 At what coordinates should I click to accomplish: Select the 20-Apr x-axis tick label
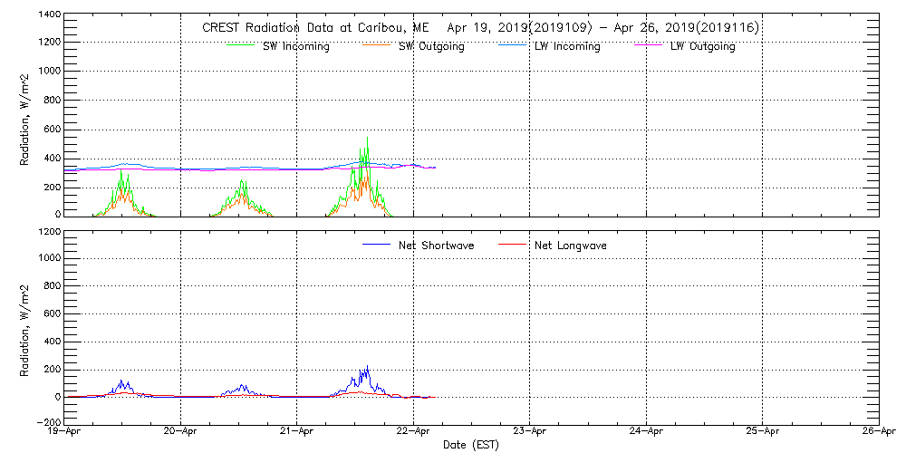coord(181,431)
